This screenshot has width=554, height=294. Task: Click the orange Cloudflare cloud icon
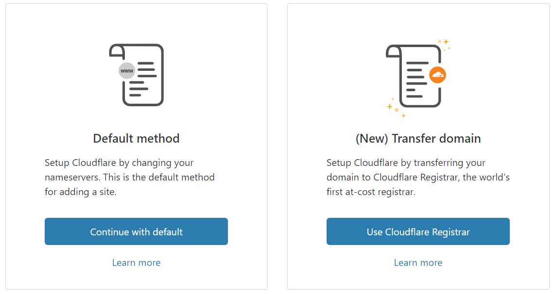click(436, 75)
